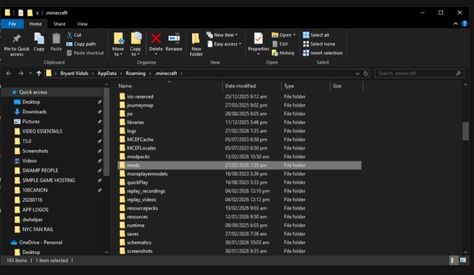Click the Search .minecraft input field

point(417,73)
